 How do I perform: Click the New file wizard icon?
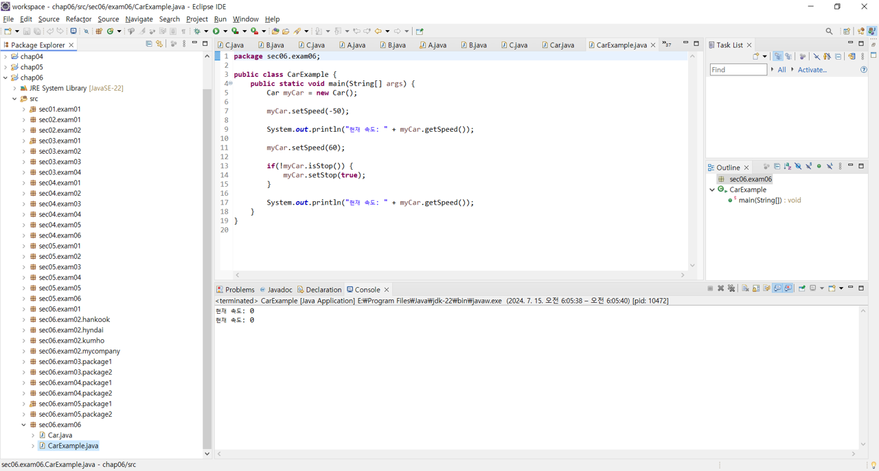(8, 31)
